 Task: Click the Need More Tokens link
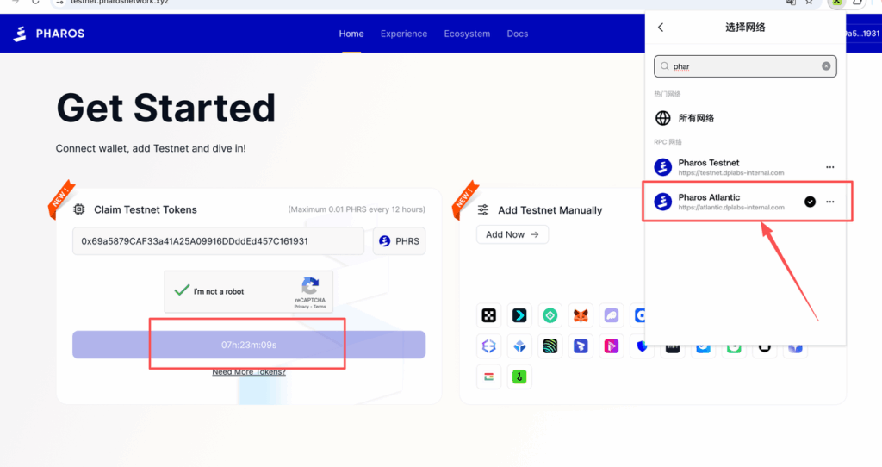pos(249,372)
